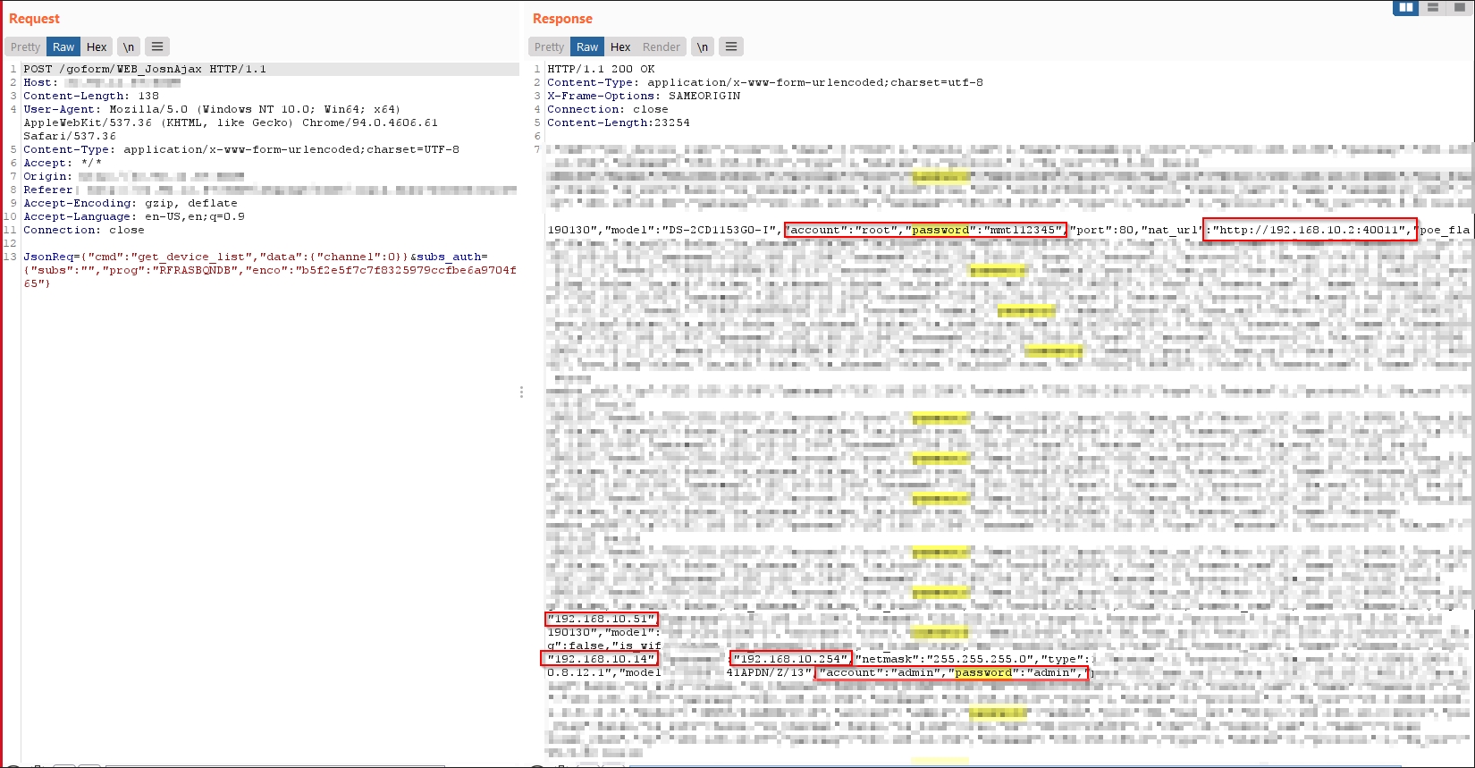This screenshot has height=768, width=1475.
Task: Click the "account":"admin" value in response
Action: (881, 672)
